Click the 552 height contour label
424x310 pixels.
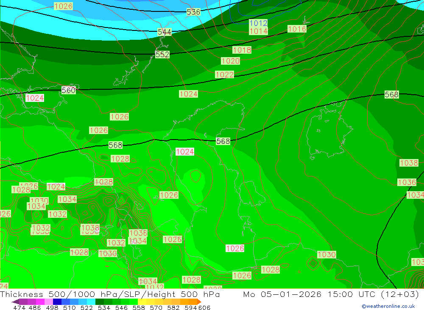[162, 55]
